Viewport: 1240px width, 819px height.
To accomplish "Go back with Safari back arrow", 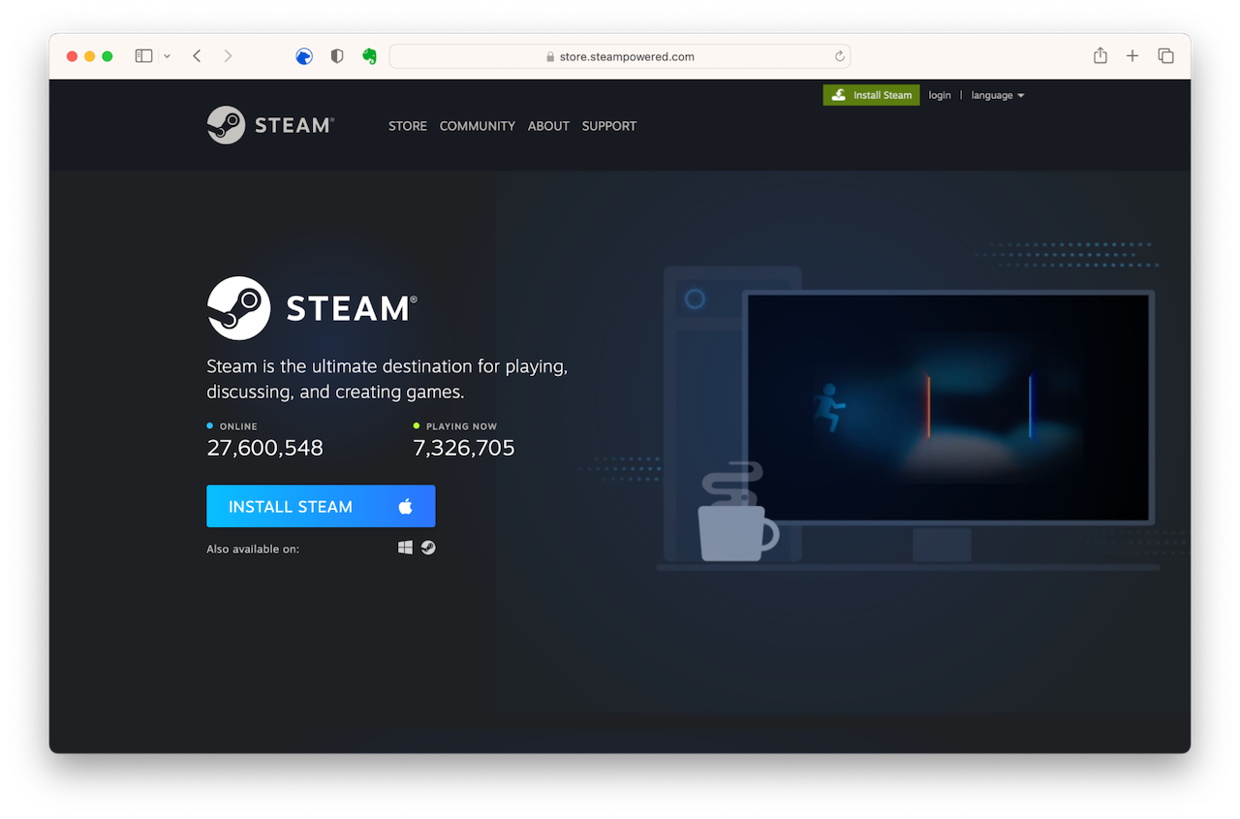I will [197, 56].
